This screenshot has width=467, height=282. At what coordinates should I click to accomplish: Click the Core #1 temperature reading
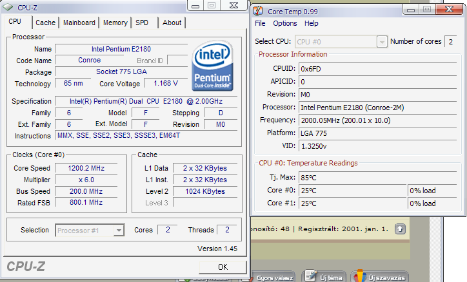(x=353, y=203)
